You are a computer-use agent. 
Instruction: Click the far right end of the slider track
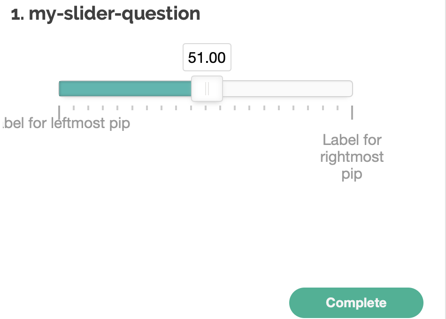350,88
